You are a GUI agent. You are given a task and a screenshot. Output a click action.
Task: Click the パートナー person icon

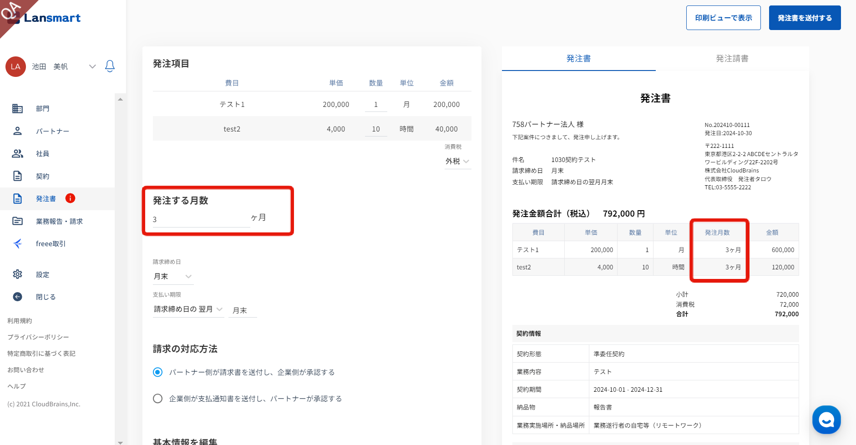tap(17, 131)
